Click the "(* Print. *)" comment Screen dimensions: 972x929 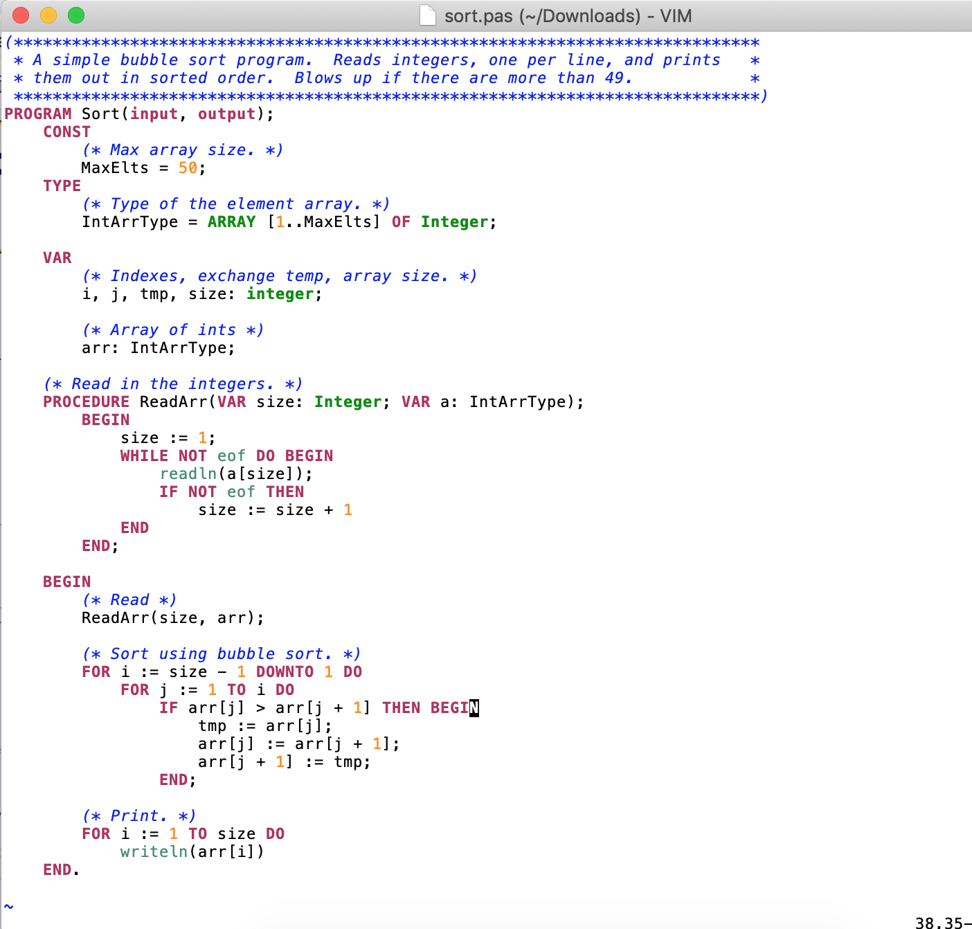(x=138, y=816)
